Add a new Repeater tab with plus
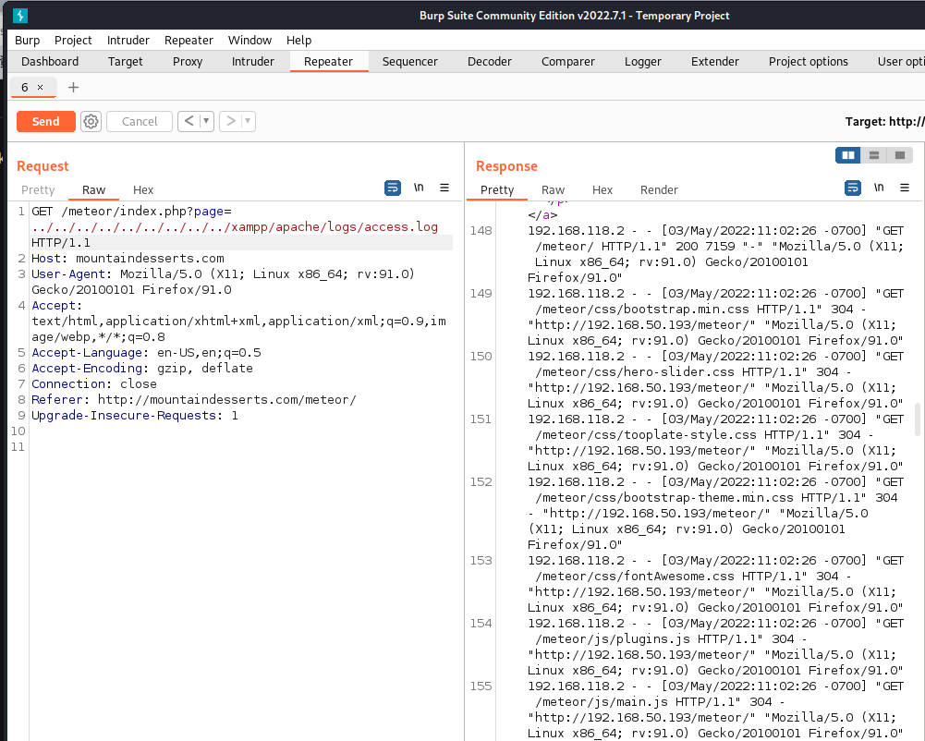The width and height of the screenshot is (925, 741). pyautogui.click(x=73, y=88)
